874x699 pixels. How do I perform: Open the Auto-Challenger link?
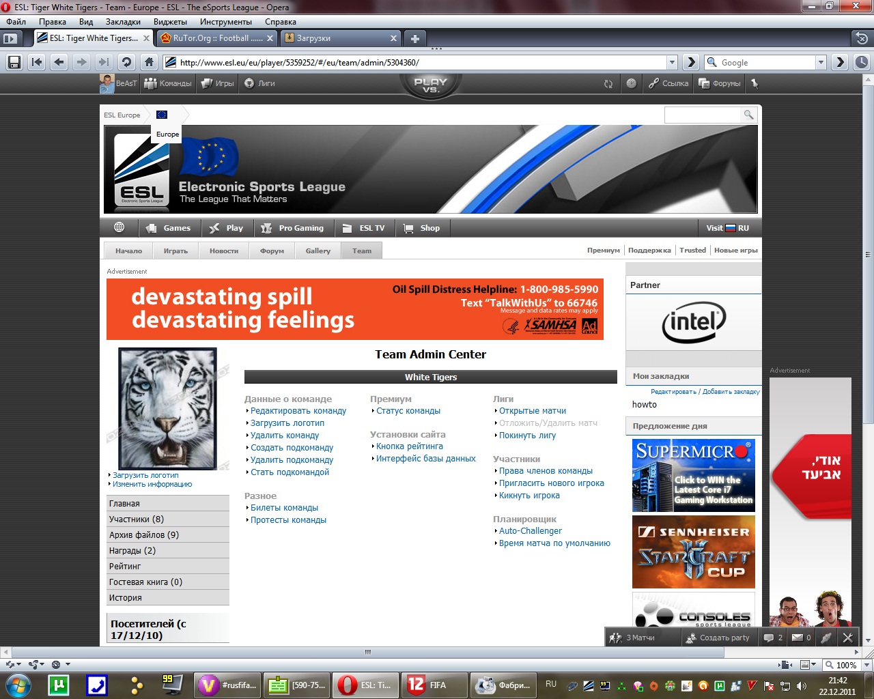pos(531,531)
